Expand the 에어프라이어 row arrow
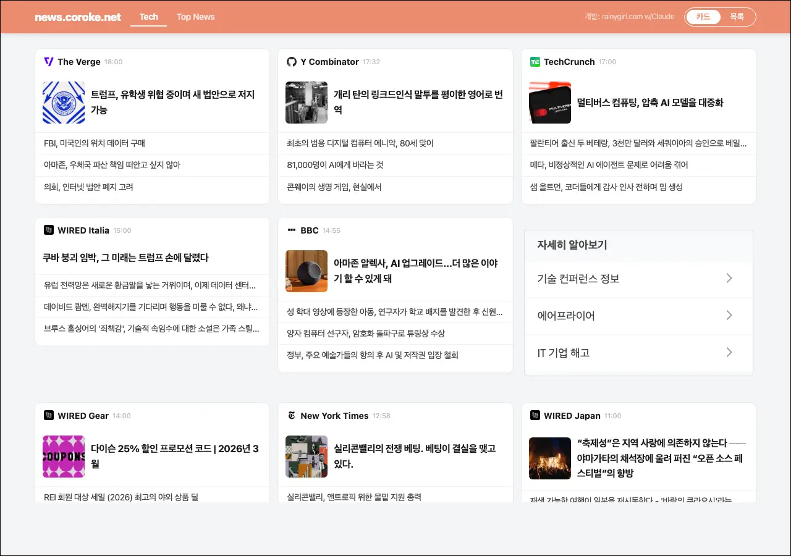Screen dimensions: 791x556 point(729,316)
